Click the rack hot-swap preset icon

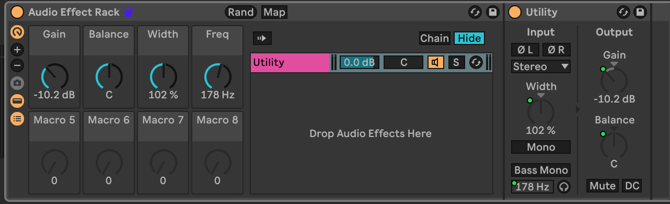[x=475, y=12]
